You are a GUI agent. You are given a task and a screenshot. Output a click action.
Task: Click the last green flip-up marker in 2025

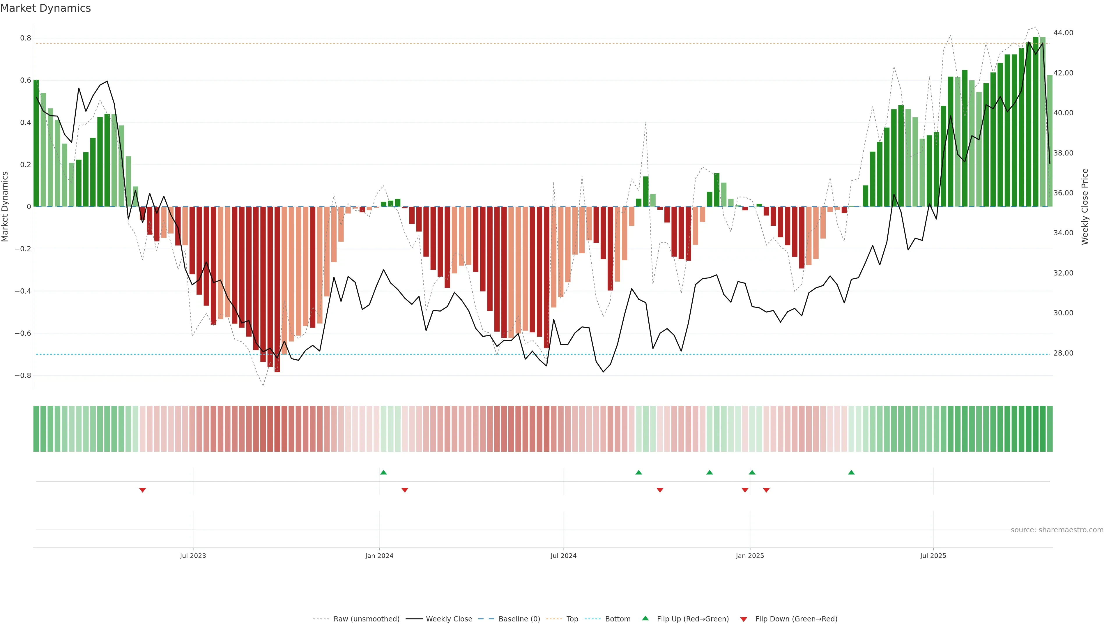pos(851,472)
